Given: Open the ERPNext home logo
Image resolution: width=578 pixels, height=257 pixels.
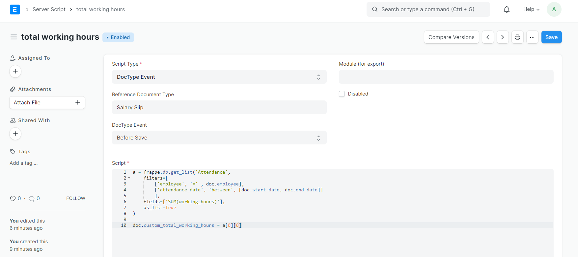Looking at the screenshot, I should coord(14,10).
